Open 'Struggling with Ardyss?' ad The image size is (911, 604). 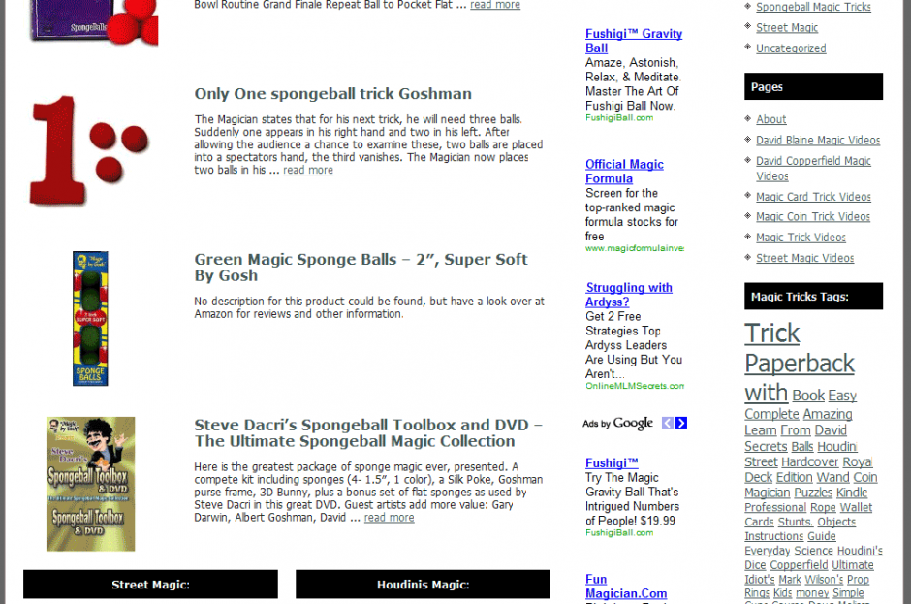tap(629, 295)
